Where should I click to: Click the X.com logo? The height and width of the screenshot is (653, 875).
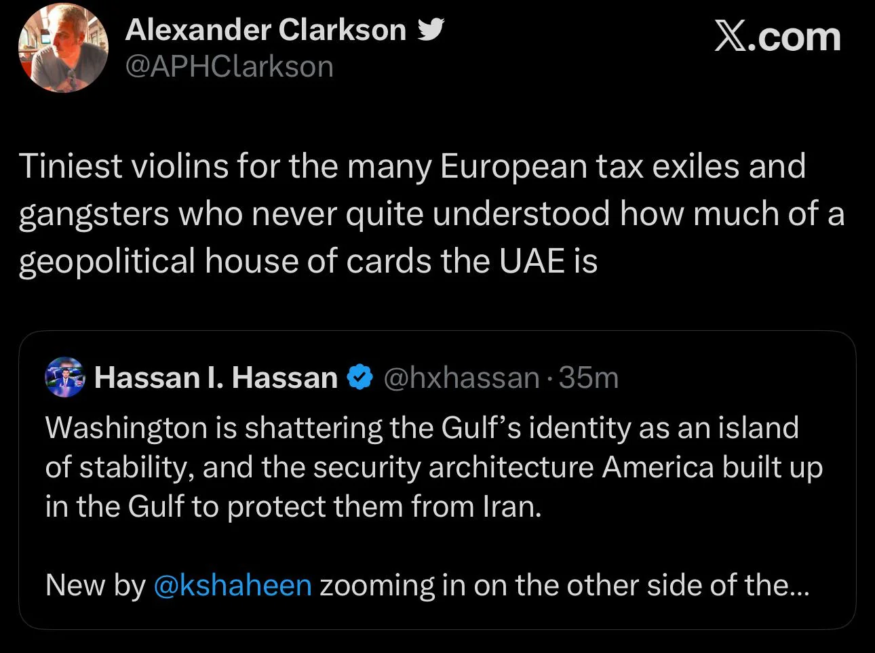pyautogui.click(x=777, y=37)
